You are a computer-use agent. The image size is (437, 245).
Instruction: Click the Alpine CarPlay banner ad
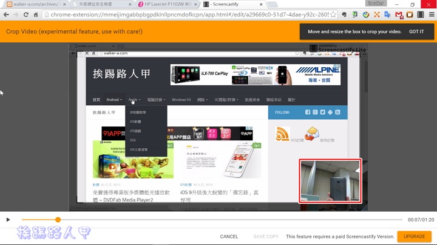(256, 75)
